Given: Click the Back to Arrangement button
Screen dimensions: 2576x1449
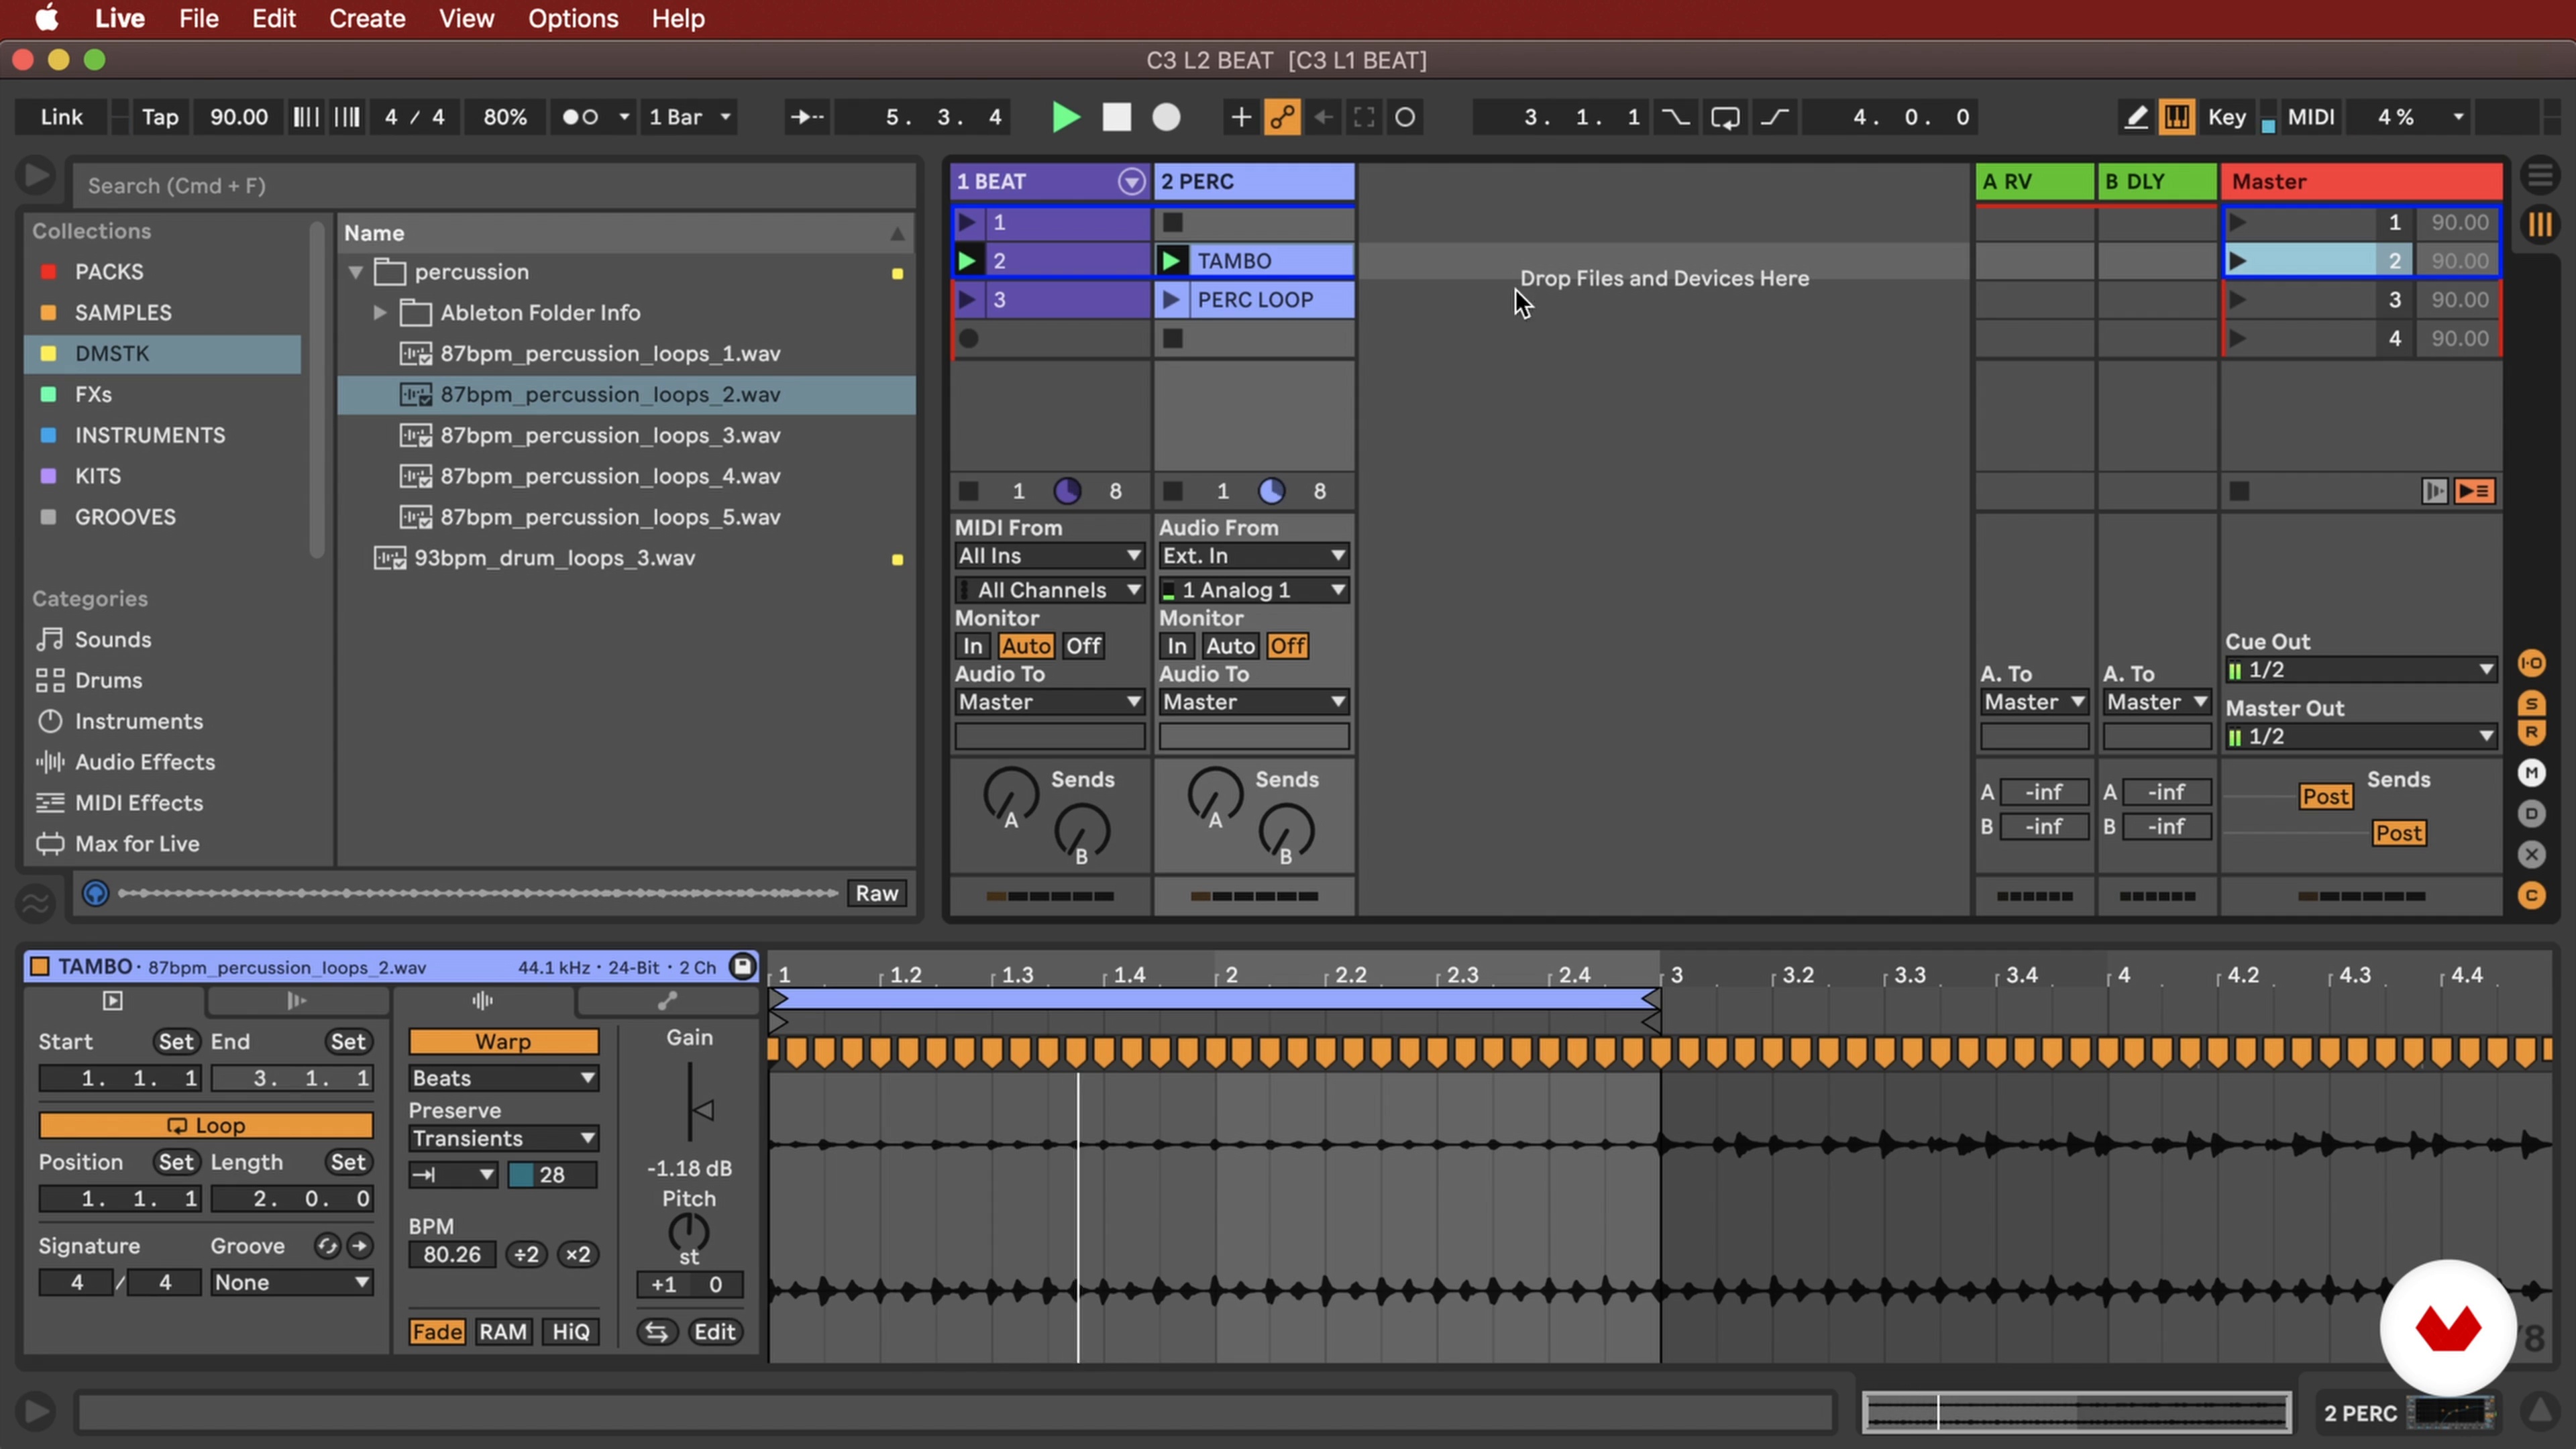Looking at the screenshot, I should pos(2475,491).
